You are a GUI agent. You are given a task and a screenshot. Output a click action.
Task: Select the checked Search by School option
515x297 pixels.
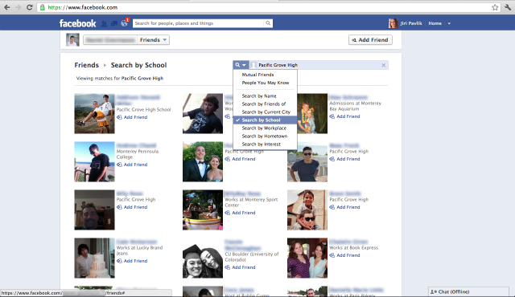tap(265, 120)
